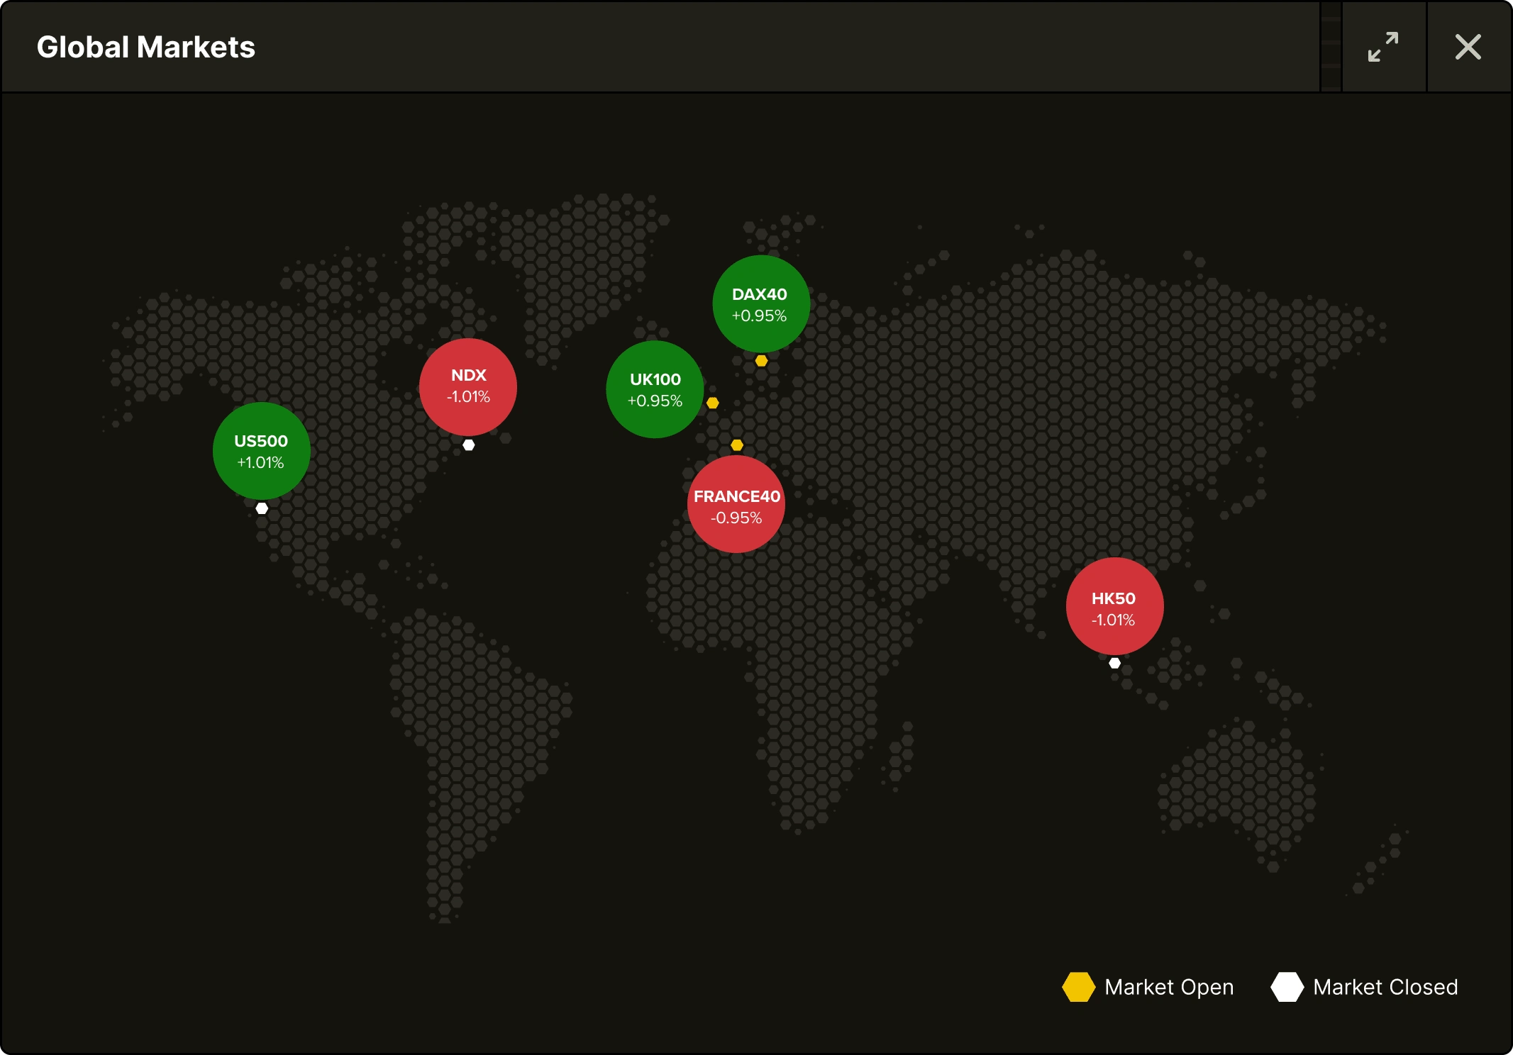Click the Market Open legend label

tap(1169, 987)
